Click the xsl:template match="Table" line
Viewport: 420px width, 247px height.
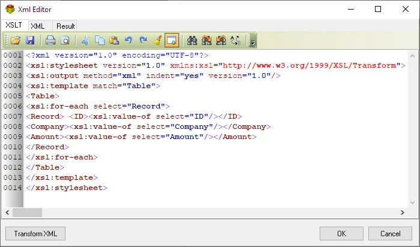pyautogui.click(x=93, y=86)
